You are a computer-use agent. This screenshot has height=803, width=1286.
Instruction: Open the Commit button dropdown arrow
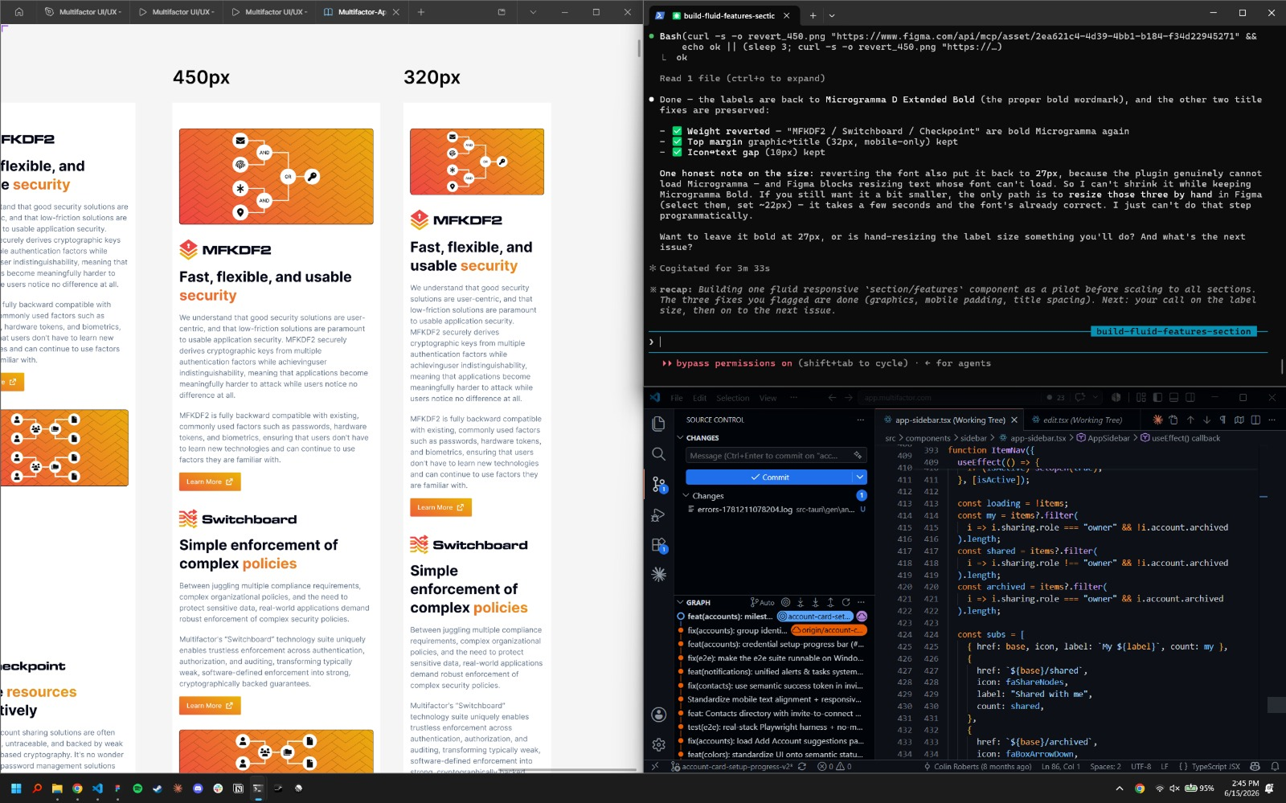tap(860, 477)
